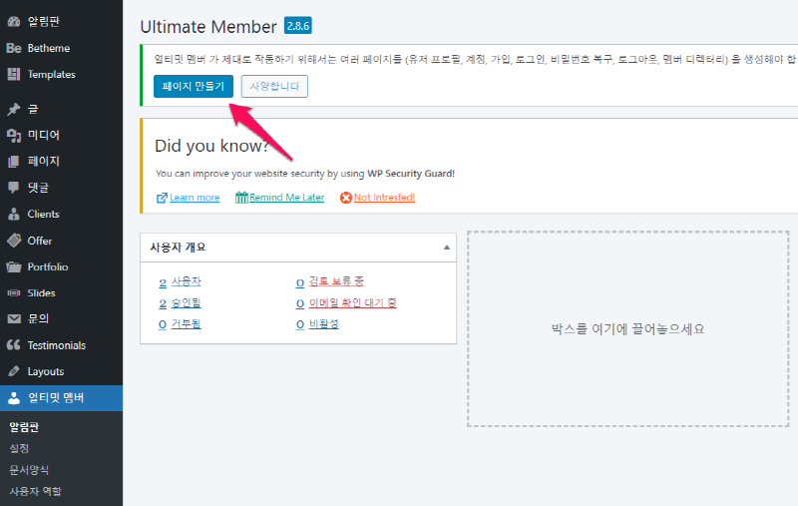The image size is (798, 506).
Task: Click the Layouts pencil icon
Action: (14, 371)
